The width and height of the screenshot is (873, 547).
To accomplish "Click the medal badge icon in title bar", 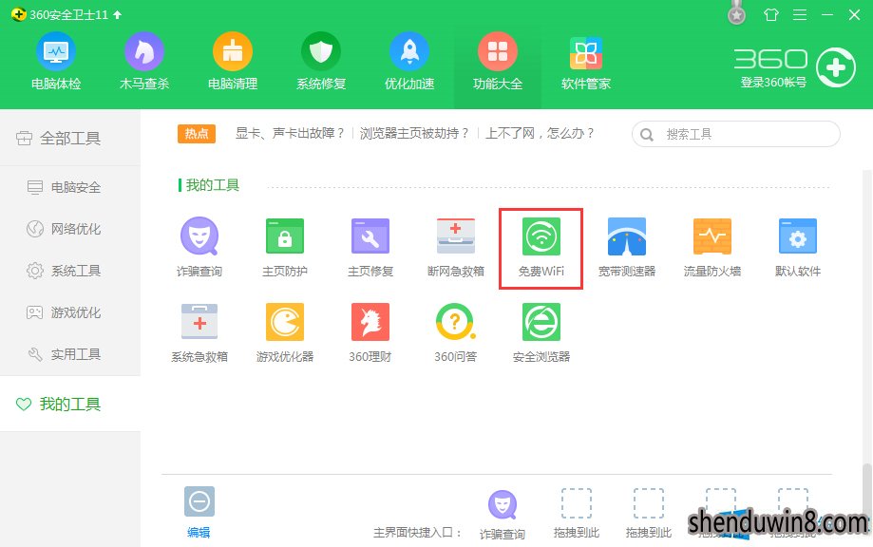I will click(x=736, y=13).
